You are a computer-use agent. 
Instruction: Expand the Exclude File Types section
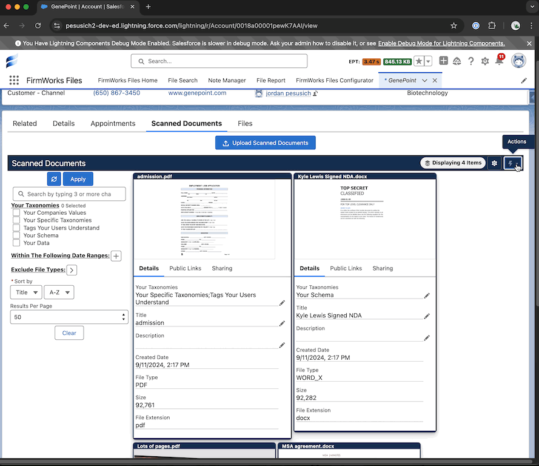pyautogui.click(x=72, y=270)
